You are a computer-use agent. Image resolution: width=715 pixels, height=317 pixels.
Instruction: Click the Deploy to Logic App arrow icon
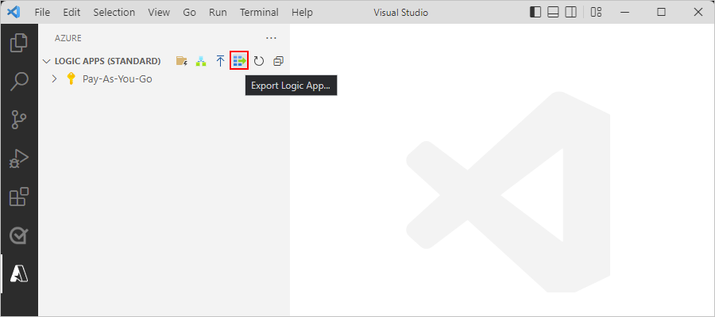click(220, 61)
